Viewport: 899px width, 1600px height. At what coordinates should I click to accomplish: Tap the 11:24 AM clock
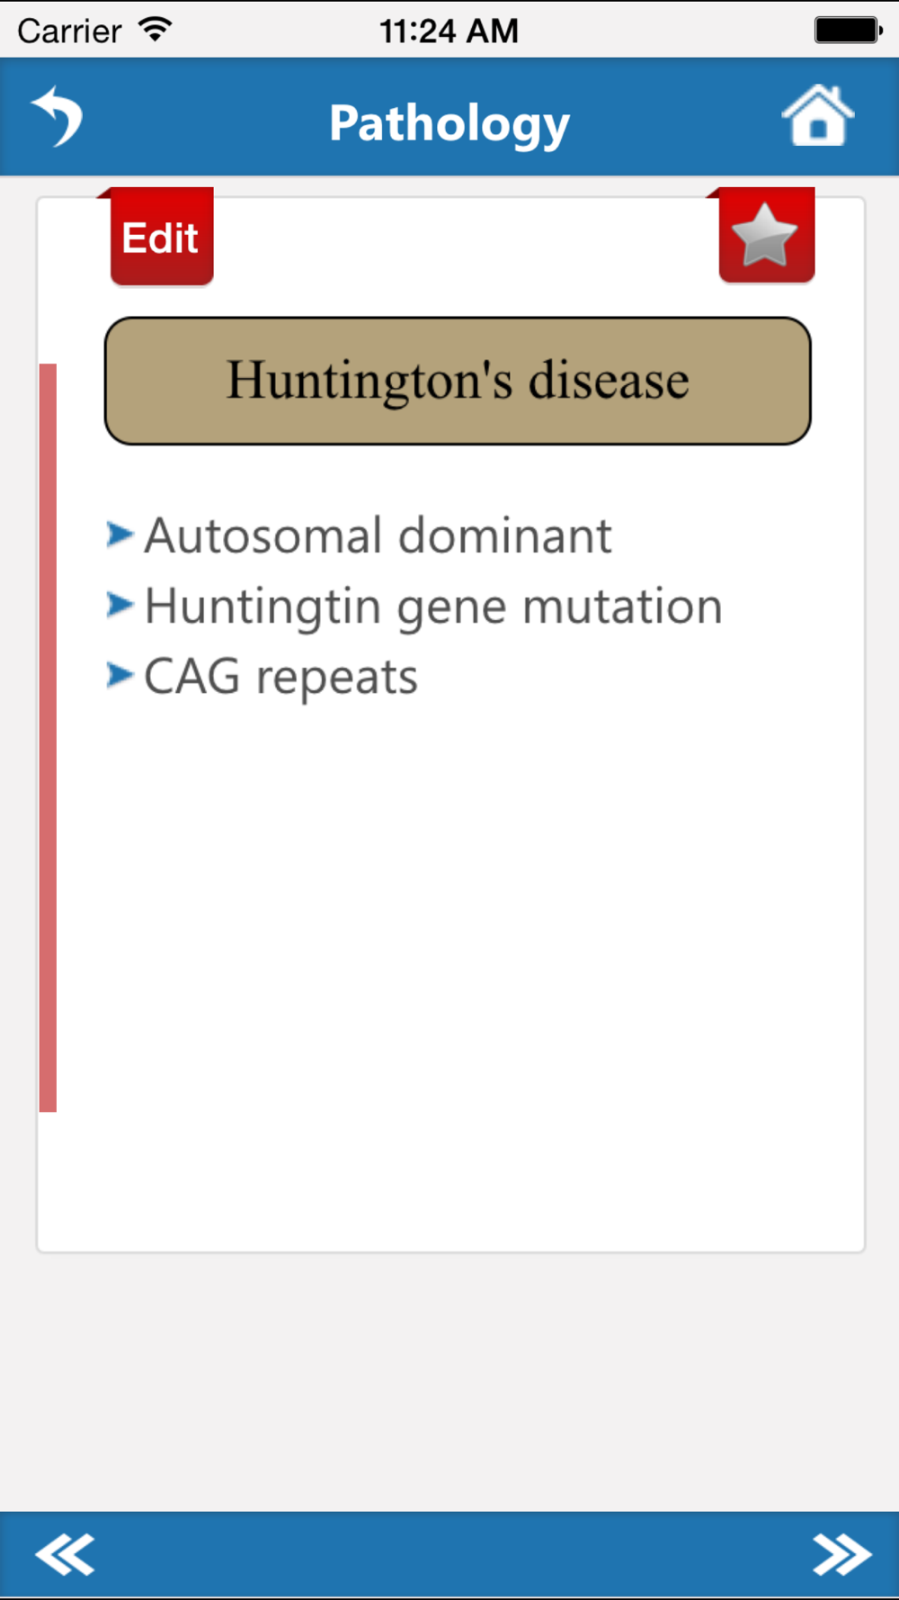tap(449, 31)
